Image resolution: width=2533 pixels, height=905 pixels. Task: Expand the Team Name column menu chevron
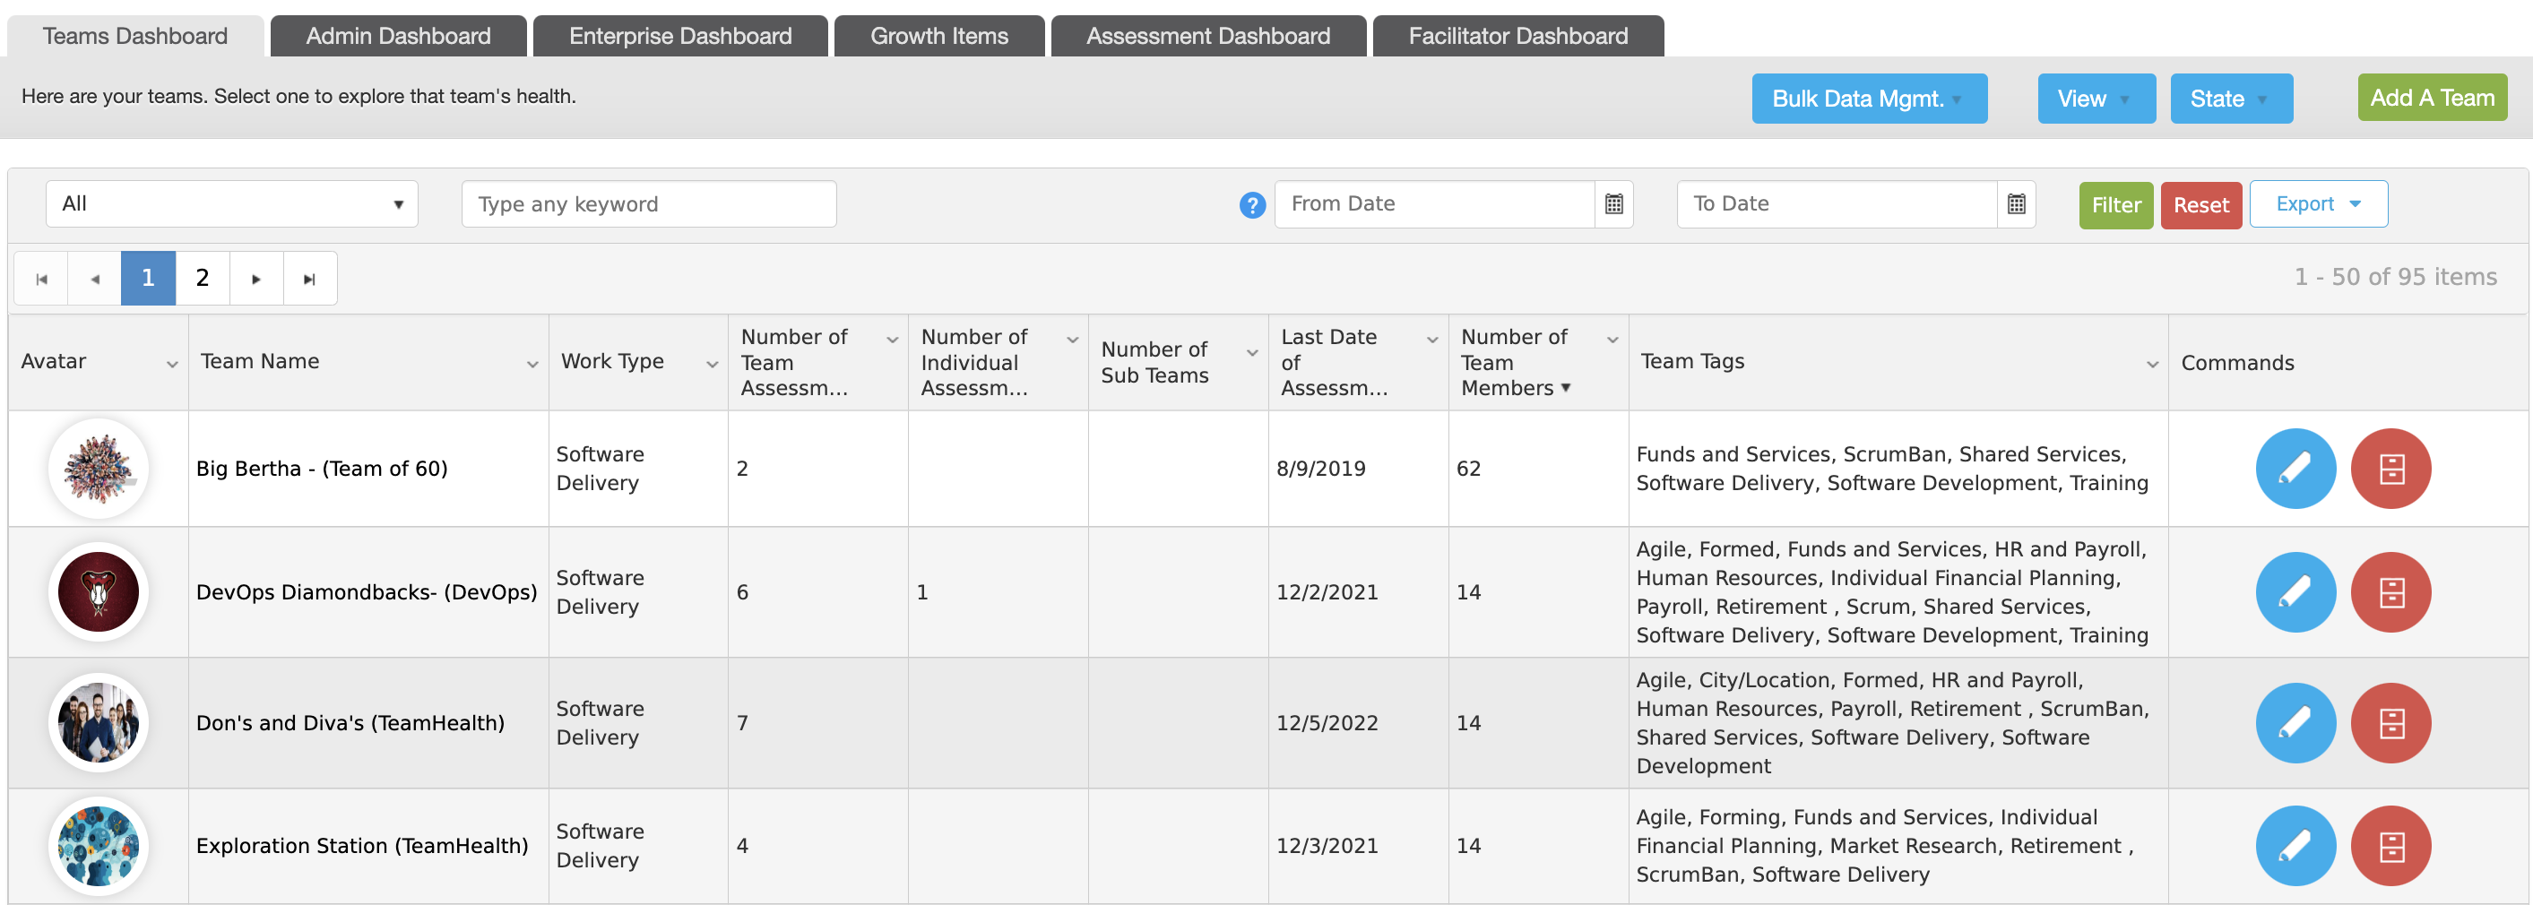[532, 365]
